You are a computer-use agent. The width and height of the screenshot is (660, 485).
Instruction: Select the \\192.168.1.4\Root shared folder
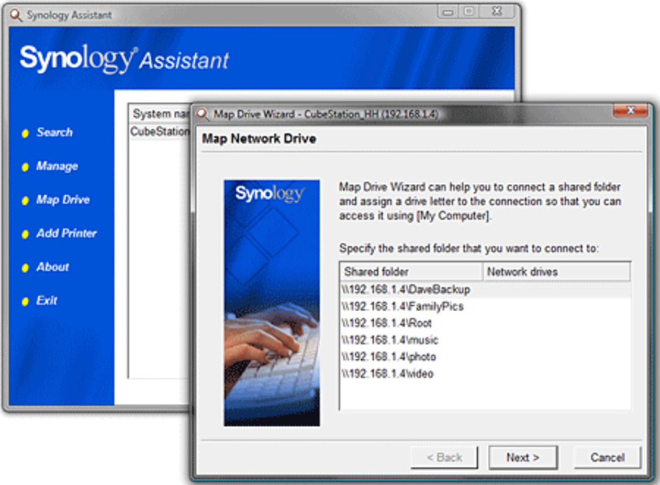[x=485, y=323]
